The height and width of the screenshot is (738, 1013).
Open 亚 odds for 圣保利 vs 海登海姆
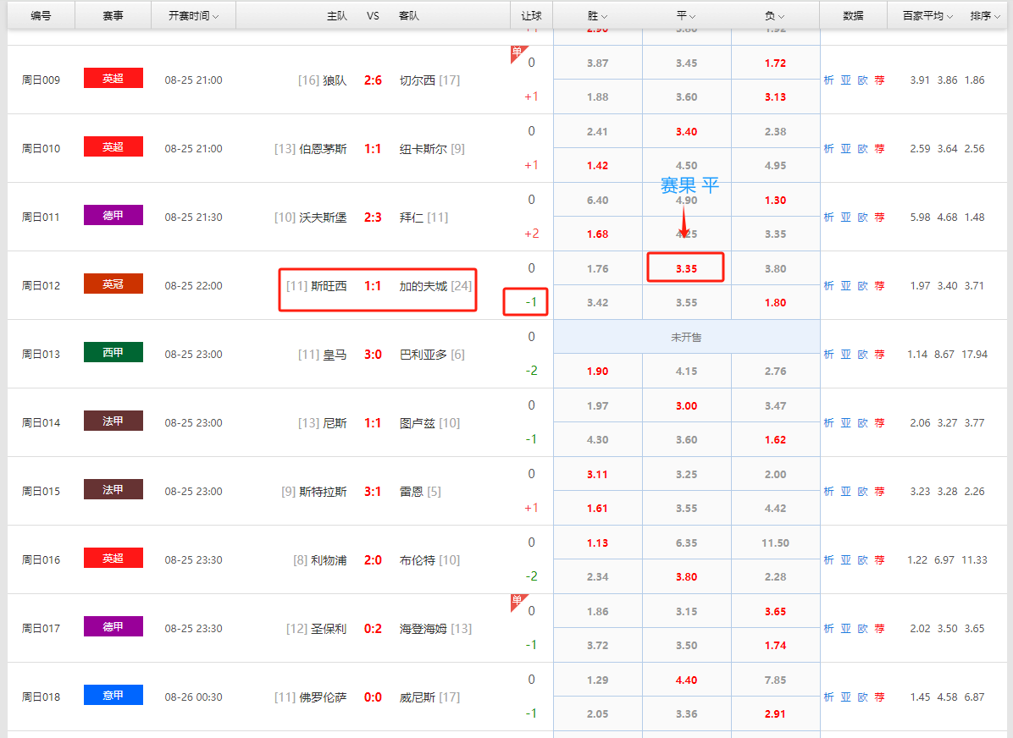point(845,628)
